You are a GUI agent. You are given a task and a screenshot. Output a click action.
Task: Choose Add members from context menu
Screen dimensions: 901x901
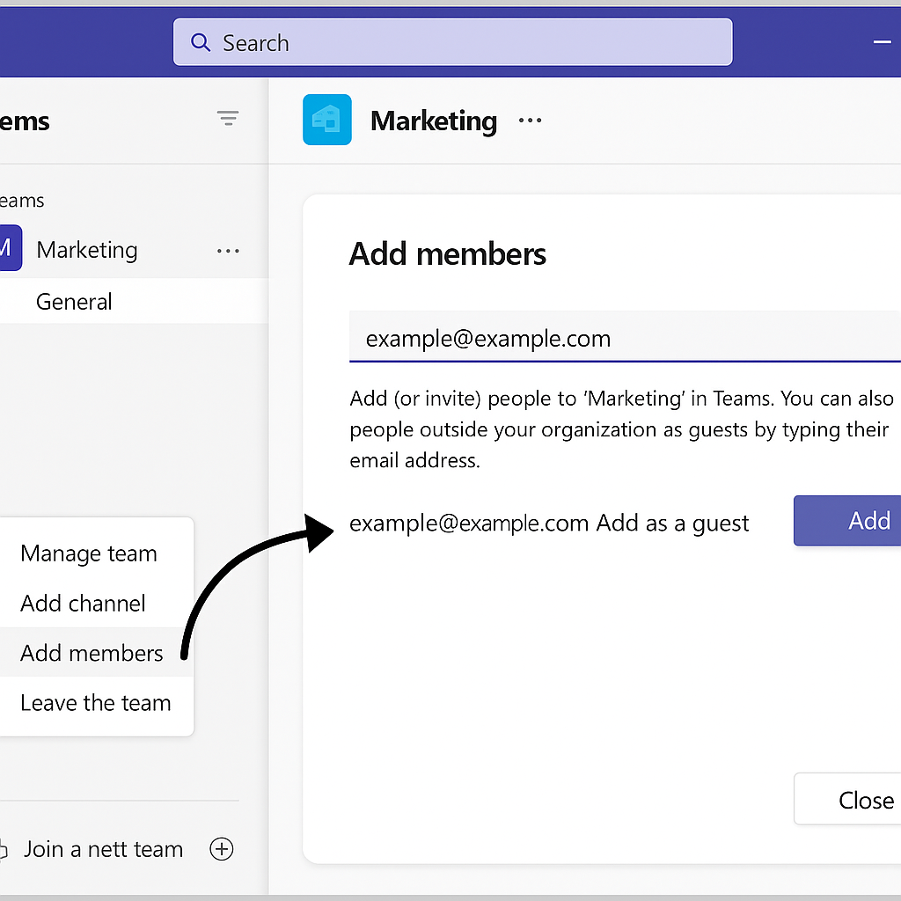[x=97, y=652]
